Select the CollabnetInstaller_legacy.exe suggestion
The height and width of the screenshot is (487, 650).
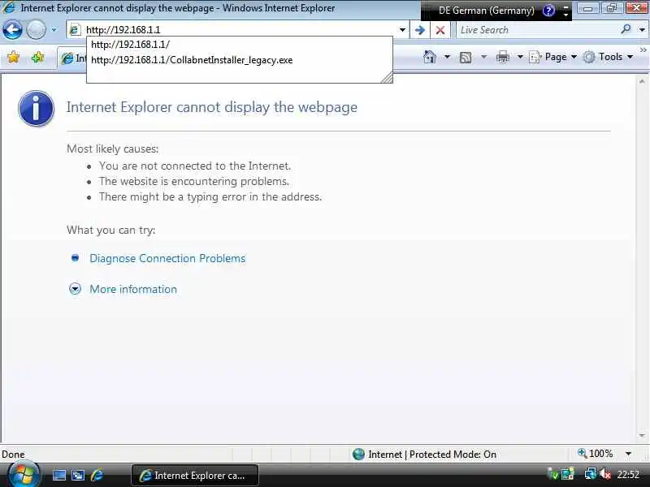(x=239, y=60)
